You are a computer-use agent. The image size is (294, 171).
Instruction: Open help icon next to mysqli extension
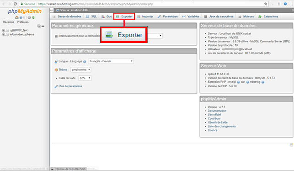tap(238, 82)
